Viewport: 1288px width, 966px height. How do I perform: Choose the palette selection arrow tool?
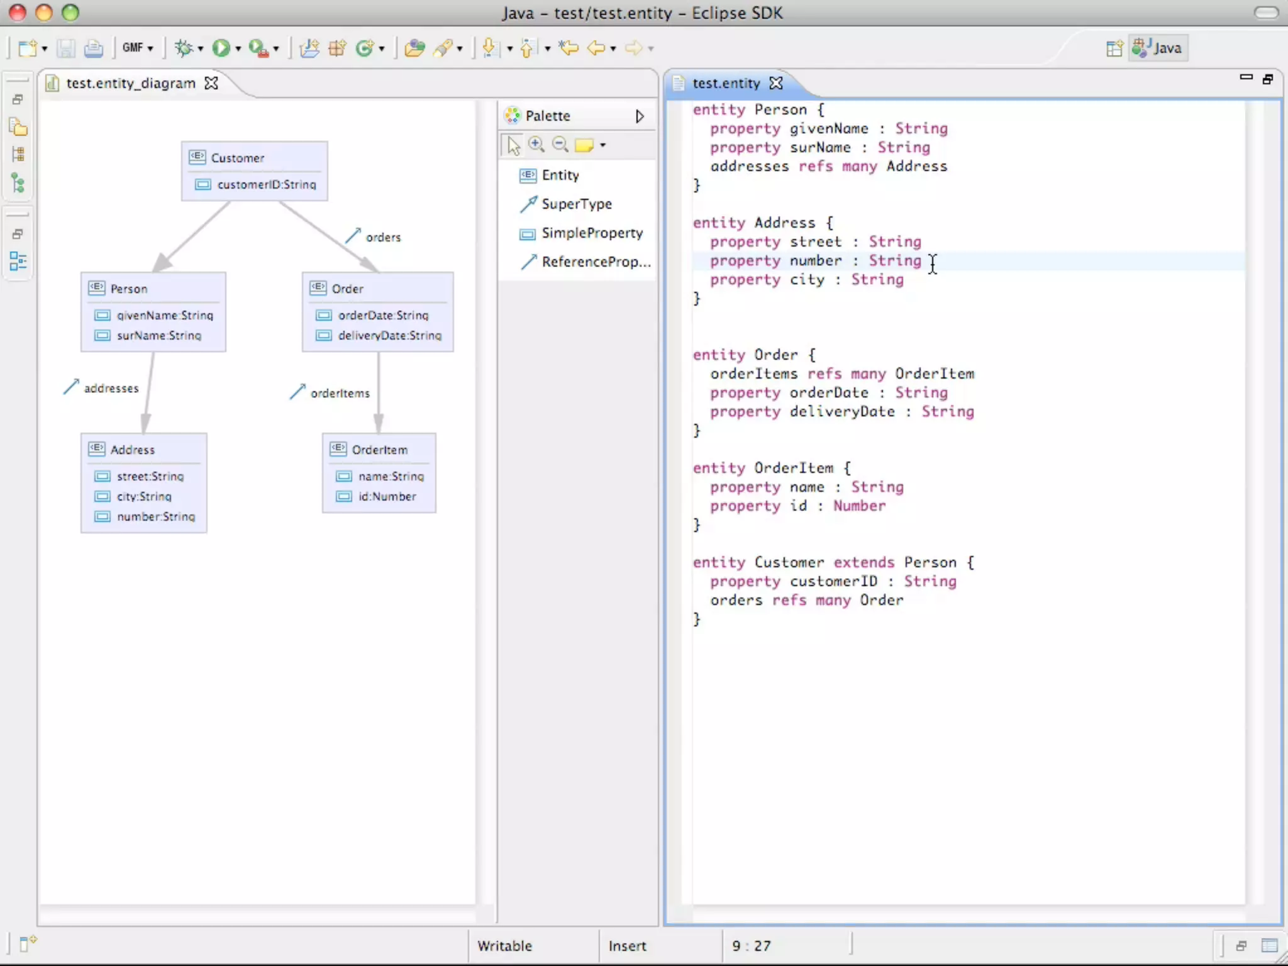point(514,145)
